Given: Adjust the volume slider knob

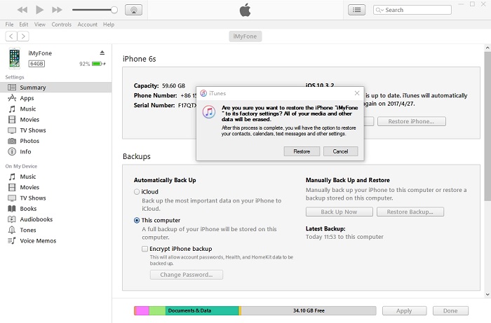Looking at the screenshot, I should tap(114, 10).
